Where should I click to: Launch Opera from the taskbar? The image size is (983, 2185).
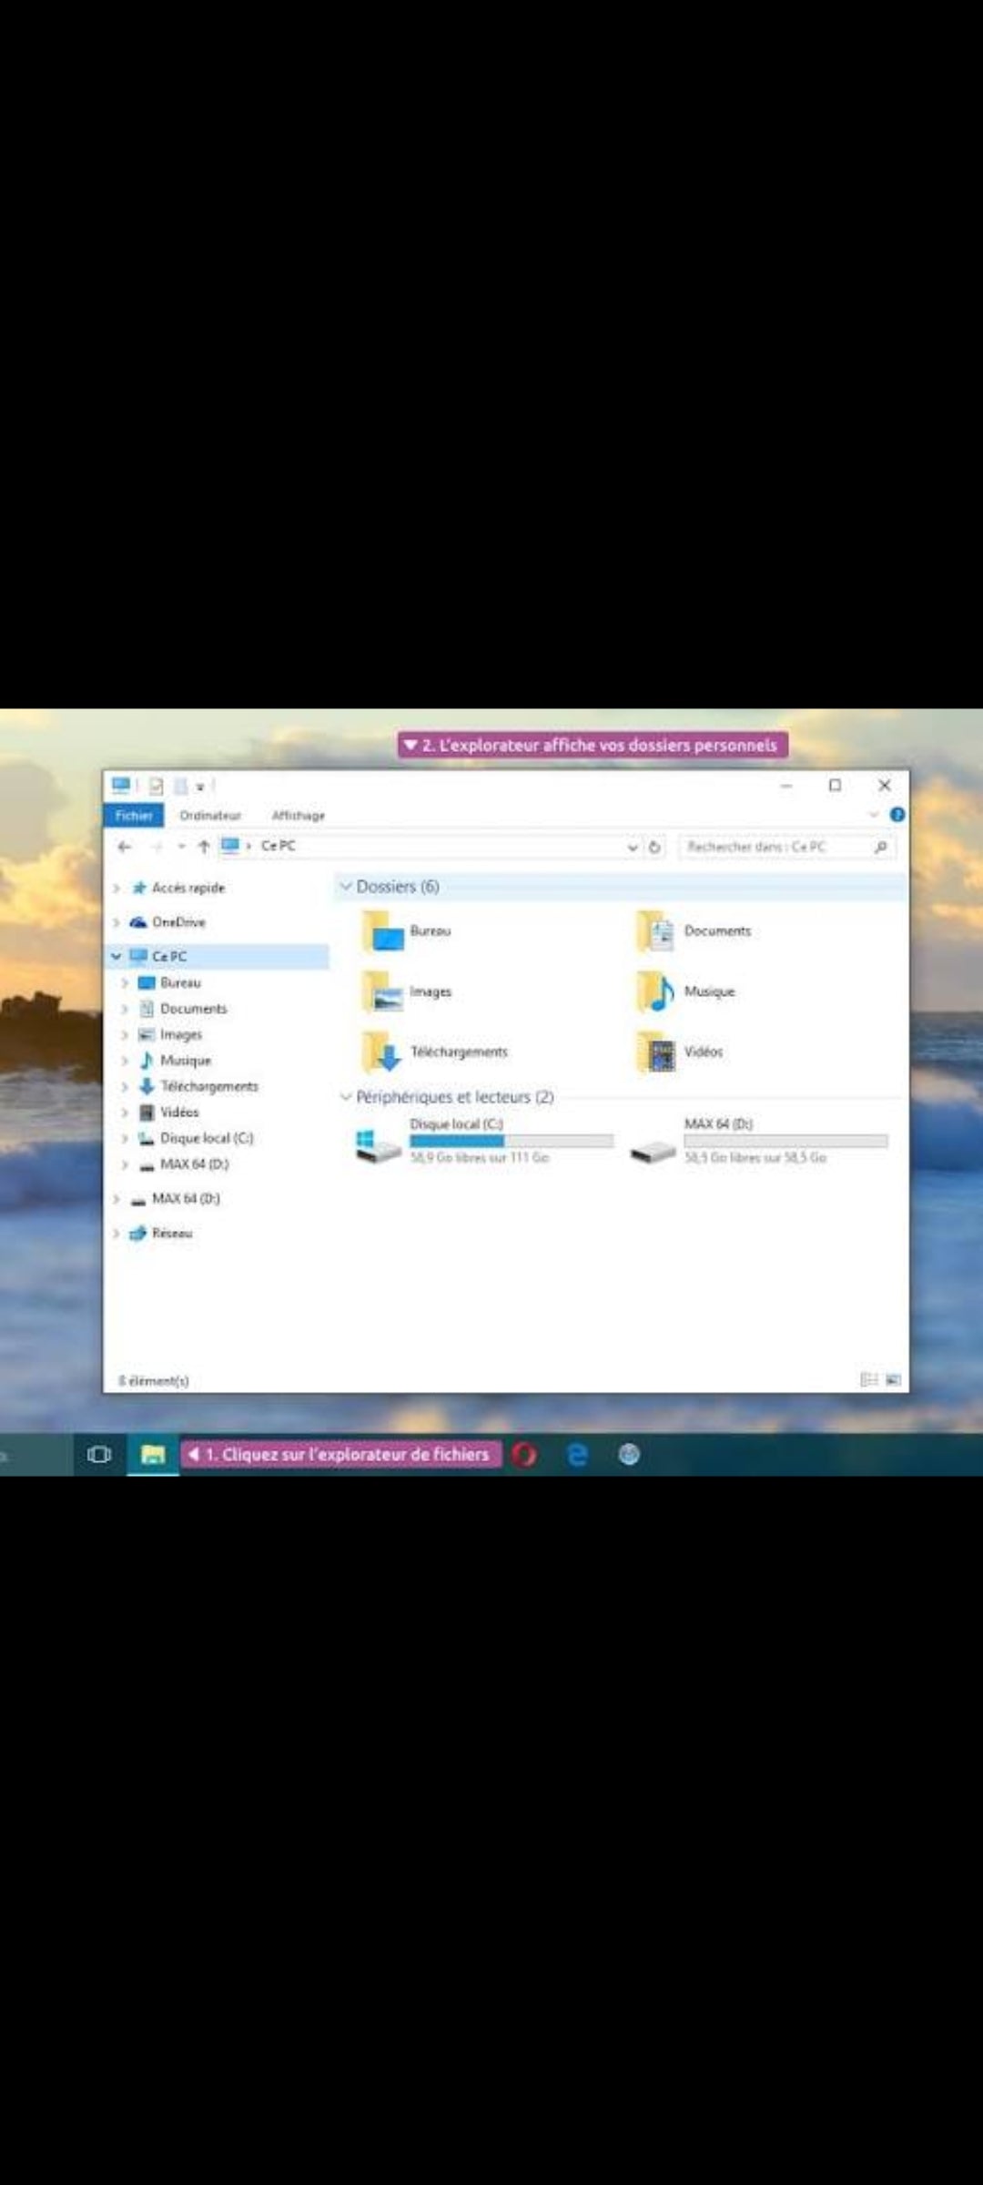coord(524,1455)
